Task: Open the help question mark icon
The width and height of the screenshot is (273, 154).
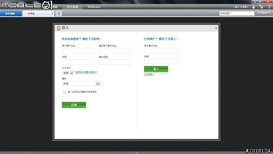Action: (x=269, y=7)
